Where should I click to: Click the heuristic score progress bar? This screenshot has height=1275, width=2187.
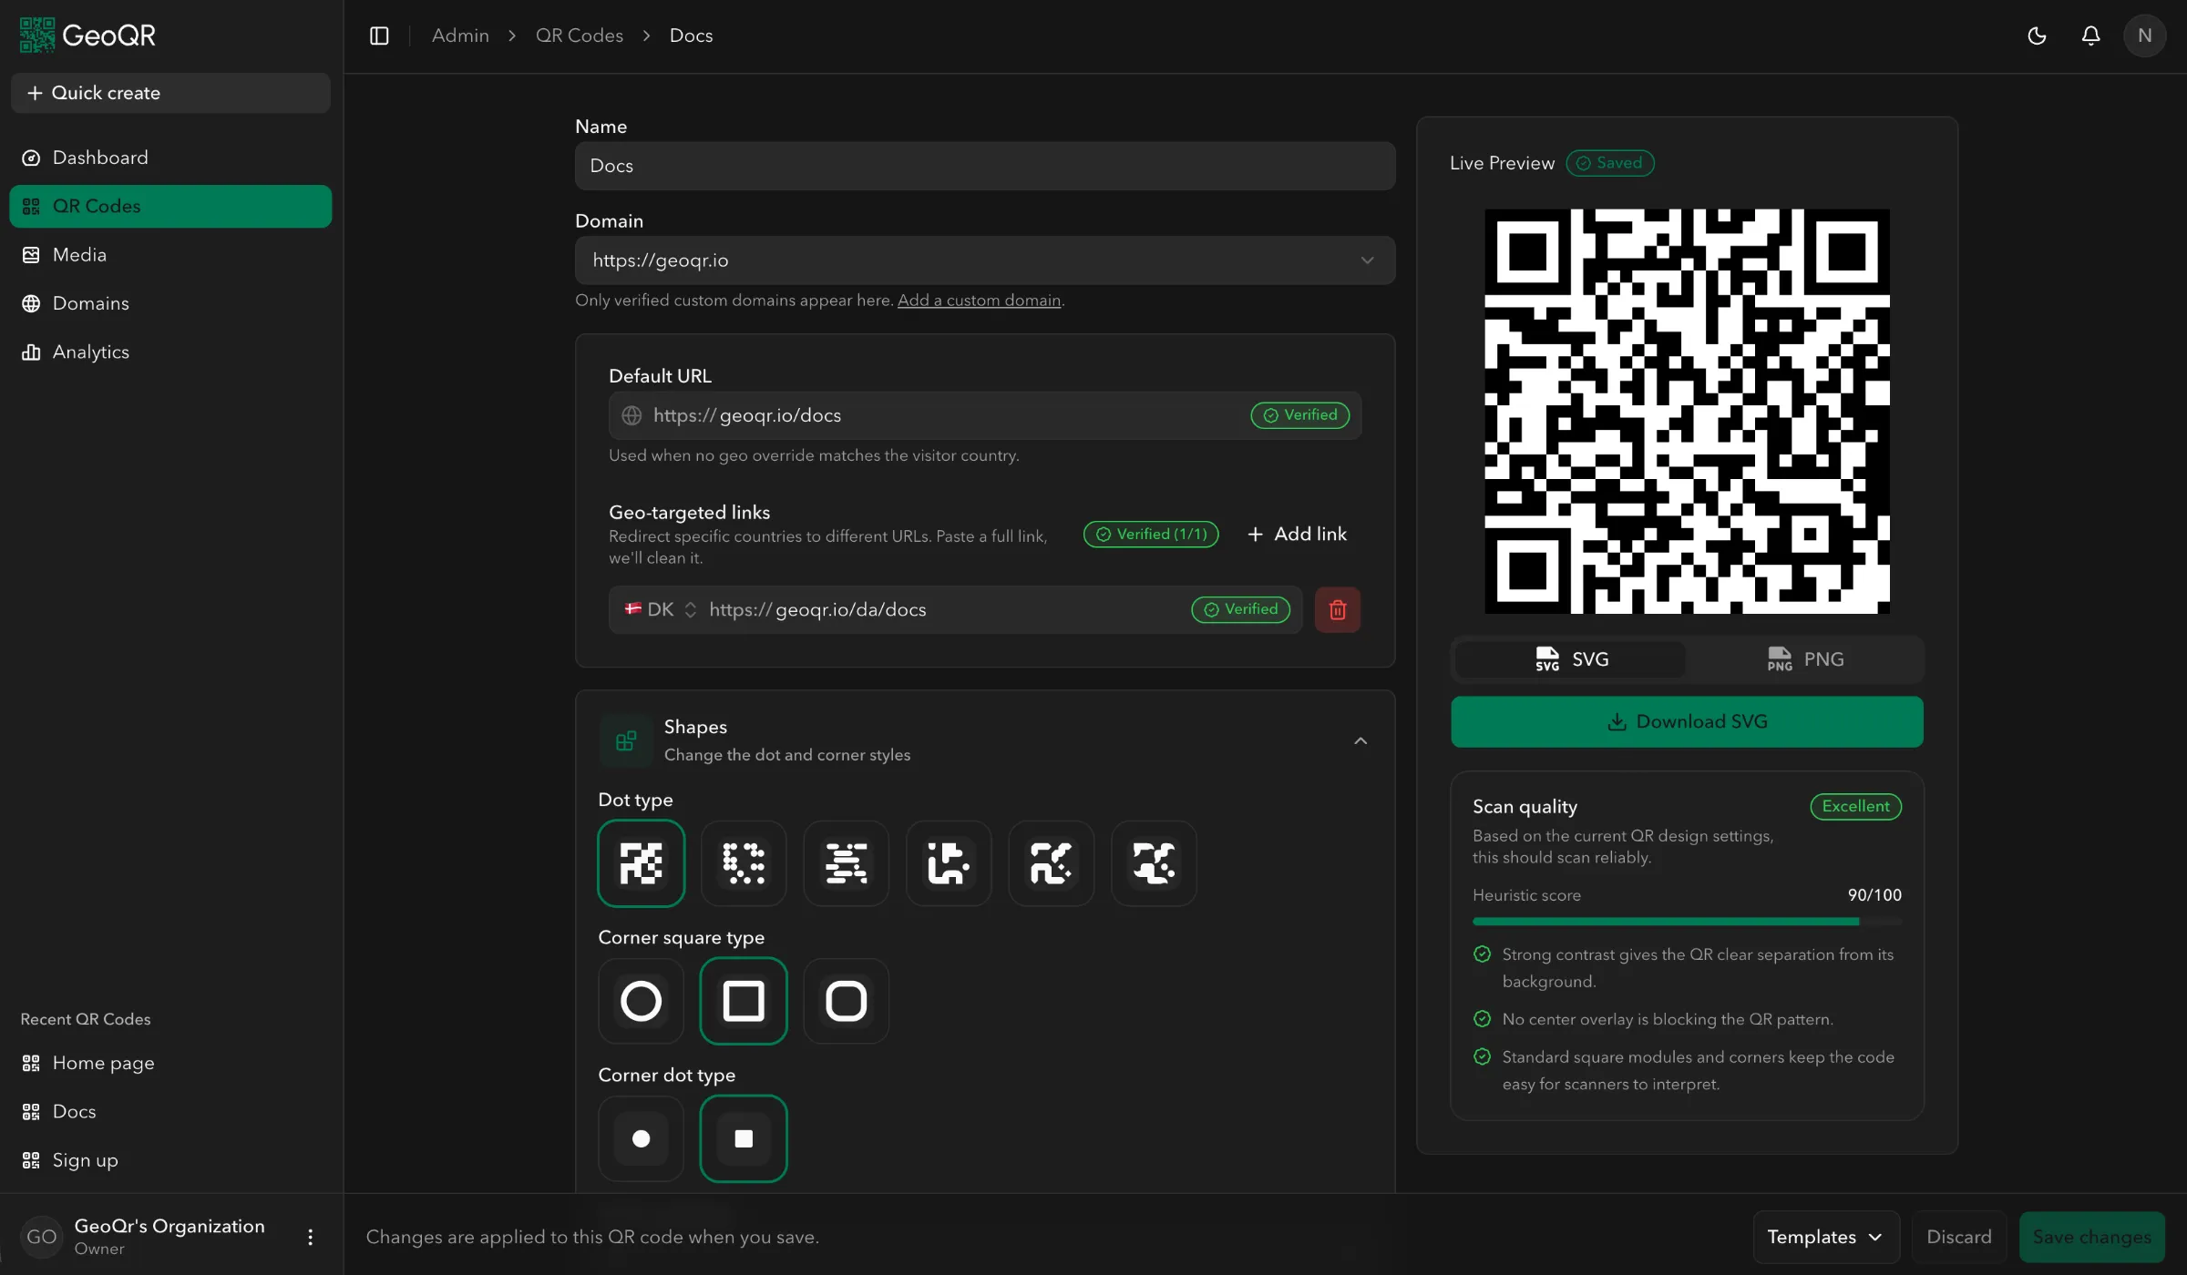pos(1686,922)
